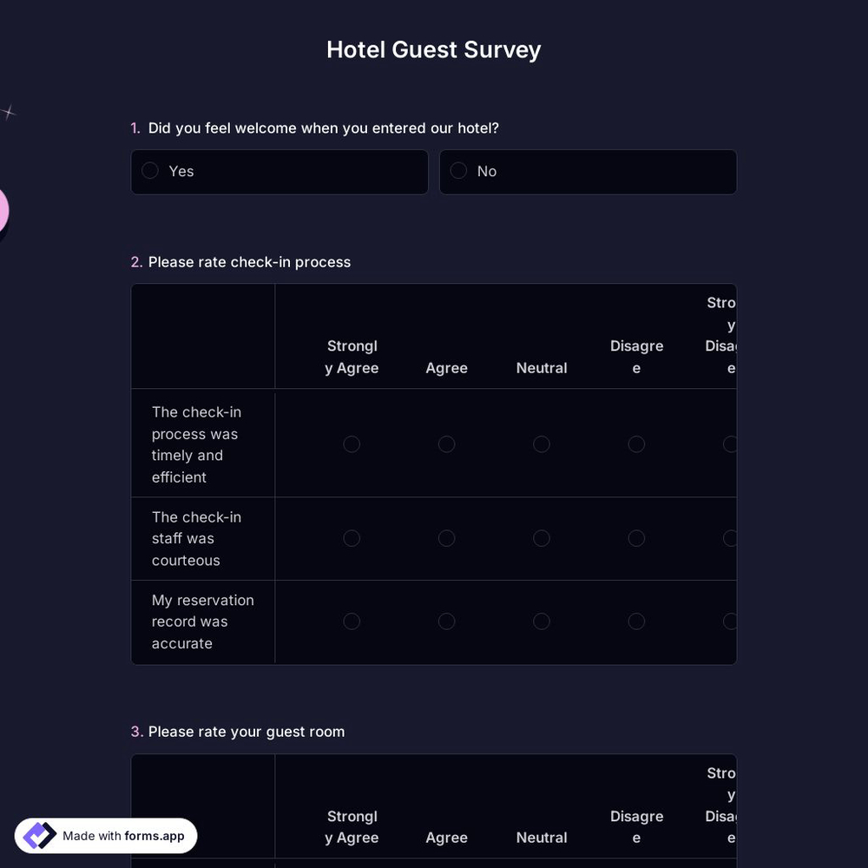868x868 pixels.
Task: Mark Disagree for accurate reservation record
Action: 636,621
